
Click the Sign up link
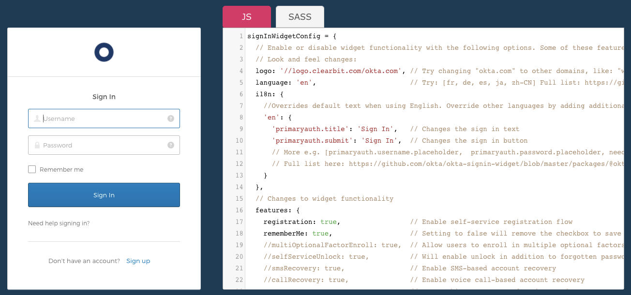(138, 261)
